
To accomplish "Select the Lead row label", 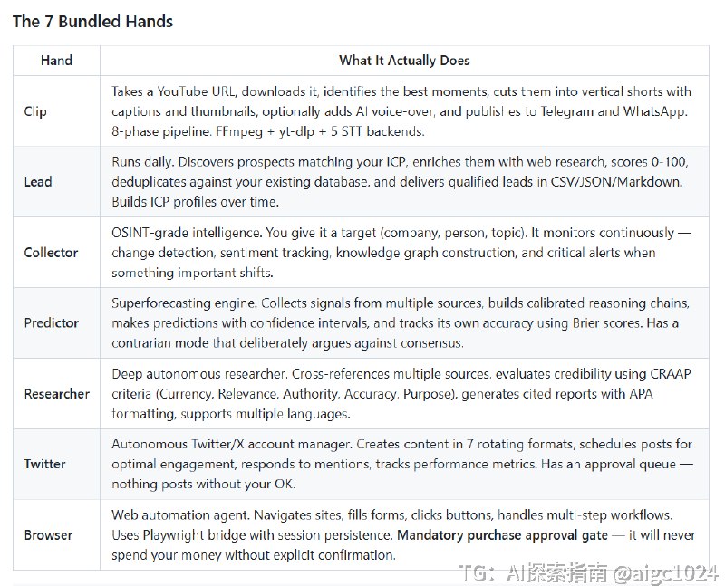I will point(38,181).
